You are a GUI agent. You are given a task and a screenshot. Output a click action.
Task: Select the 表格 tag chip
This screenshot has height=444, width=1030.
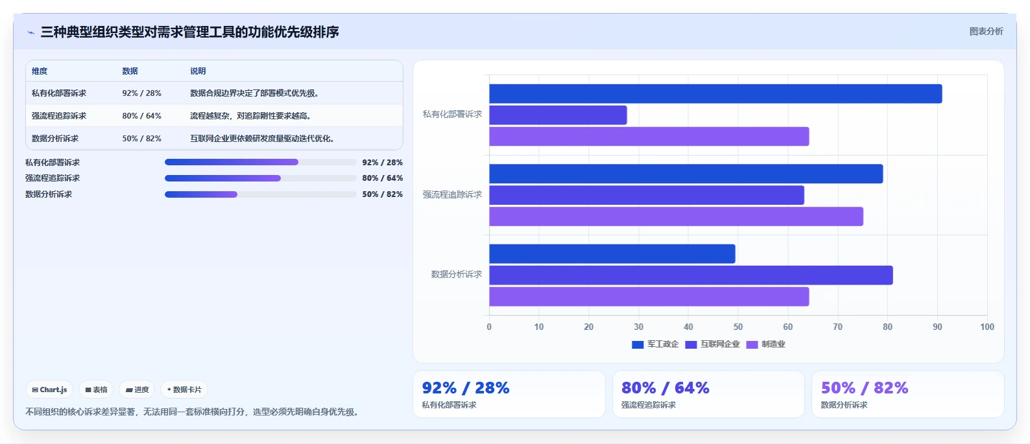tap(96, 390)
